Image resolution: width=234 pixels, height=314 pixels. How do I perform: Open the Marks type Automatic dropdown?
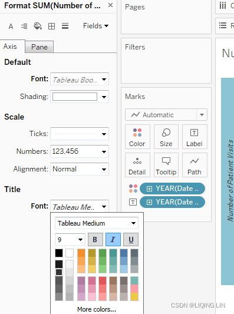pyautogui.click(x=166, y=115)
